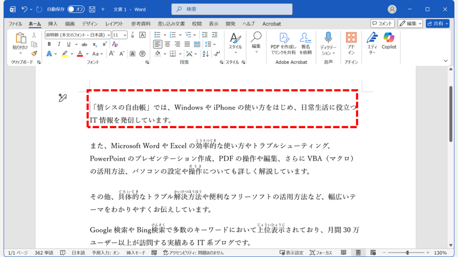
Task: Select the text highlight color tool
Action: [65, 53]
